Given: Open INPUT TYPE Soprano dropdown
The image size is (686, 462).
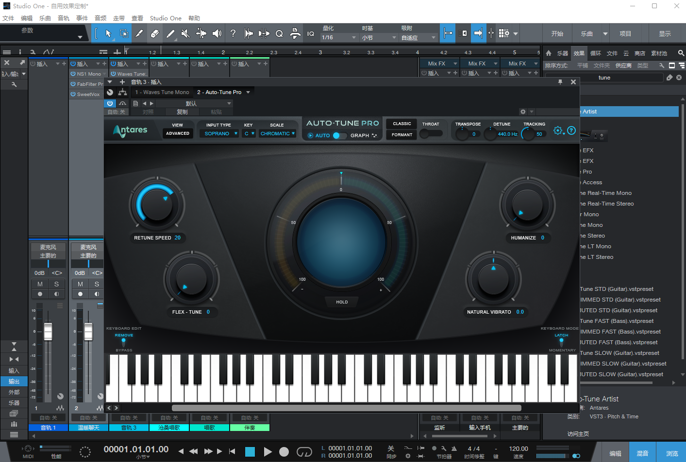Looking at the screenshot, I should pos(219,134).
